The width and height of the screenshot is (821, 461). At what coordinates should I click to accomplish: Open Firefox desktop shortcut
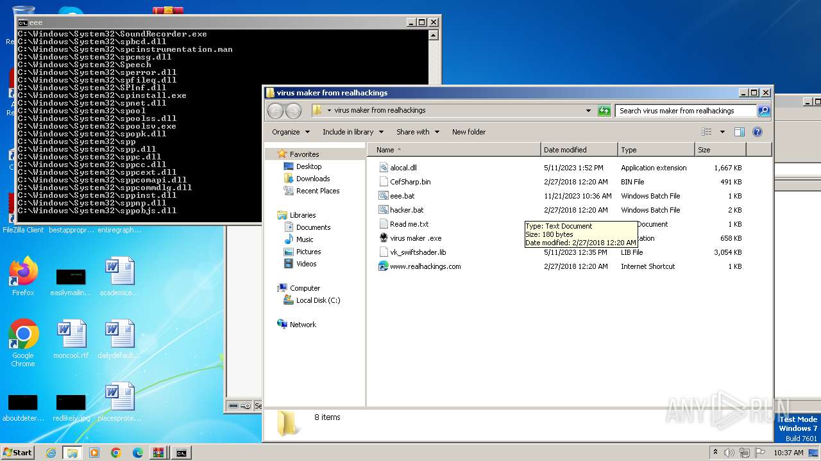click(x=23, y=276)
